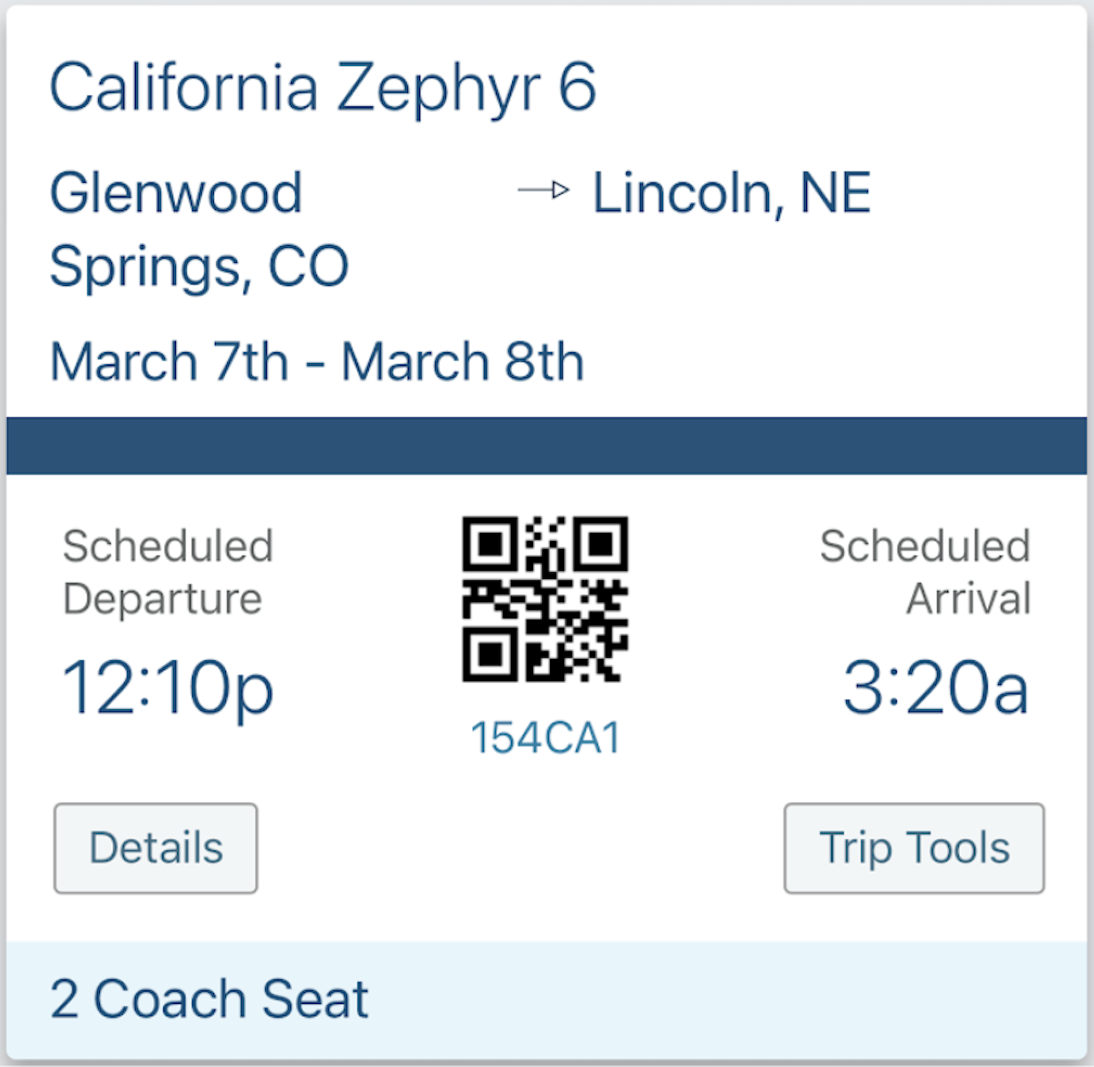Click the Scheduled Departure label
This screenshot has height=1067, width=1094.
(168, 572)
